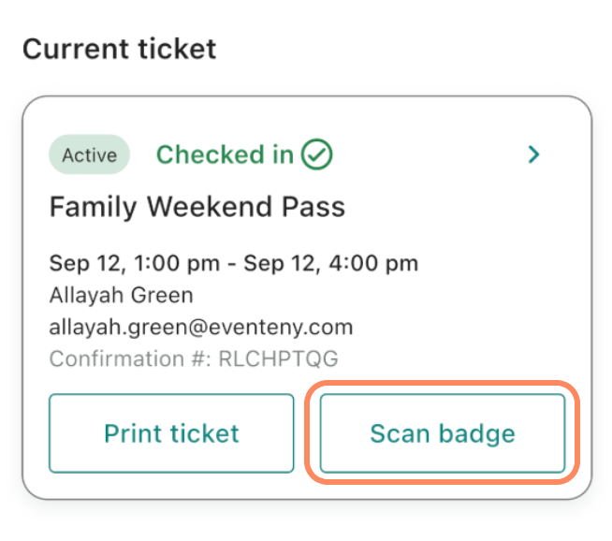Click the Sep 12, 4:00 pm end time
The width and height of the screenshot is (612, 541).
click(x=330, y=263)
